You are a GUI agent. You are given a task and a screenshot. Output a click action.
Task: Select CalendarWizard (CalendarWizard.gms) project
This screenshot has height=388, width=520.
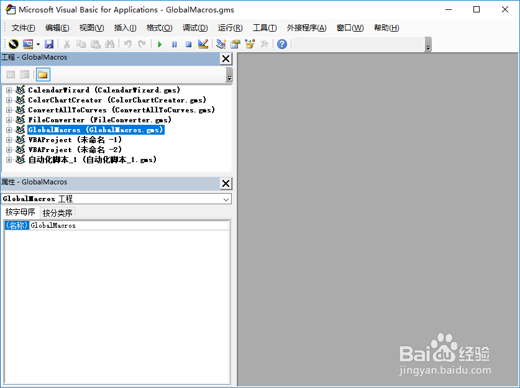104,90
